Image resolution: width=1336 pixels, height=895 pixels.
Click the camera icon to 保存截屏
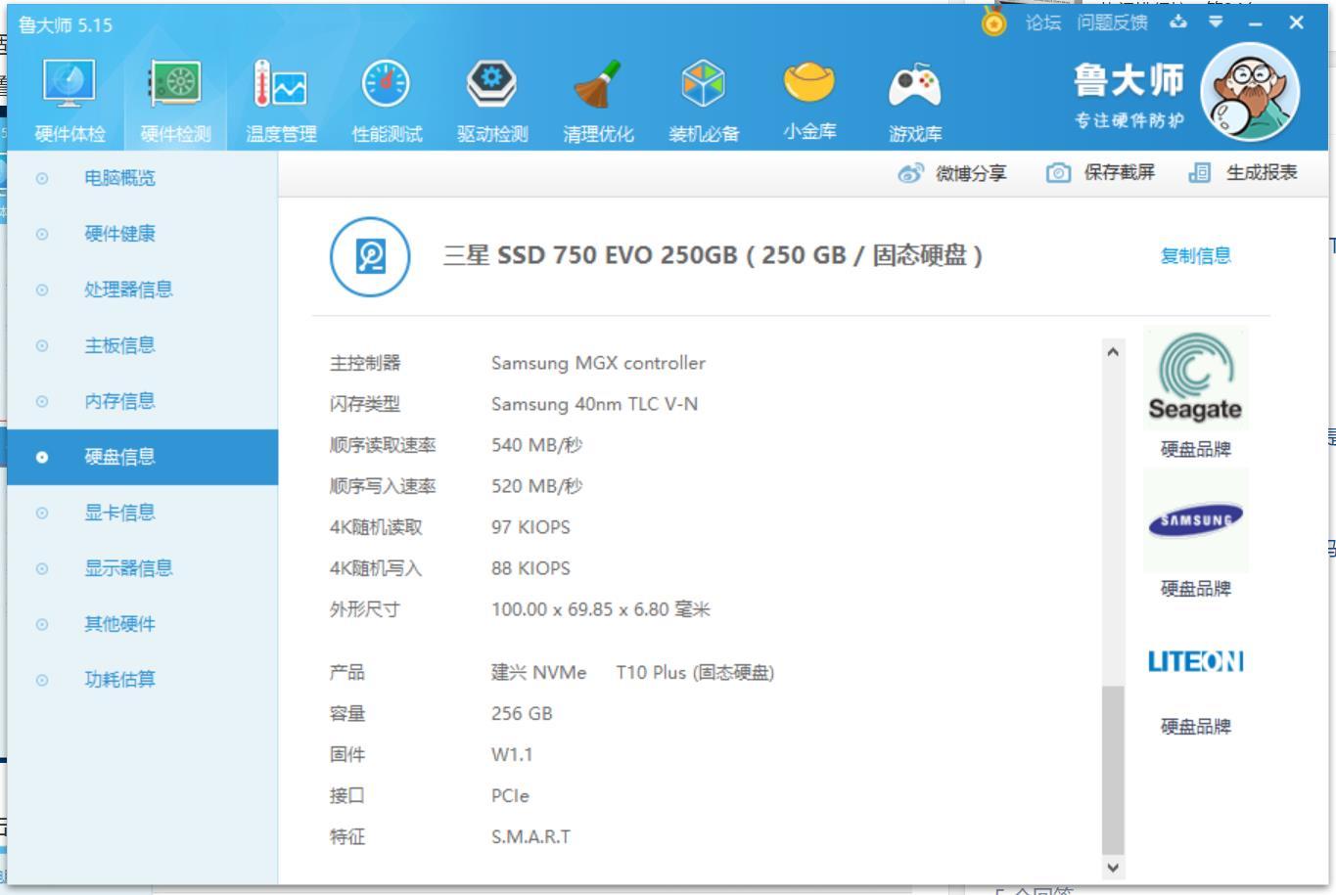point(1060,171)
